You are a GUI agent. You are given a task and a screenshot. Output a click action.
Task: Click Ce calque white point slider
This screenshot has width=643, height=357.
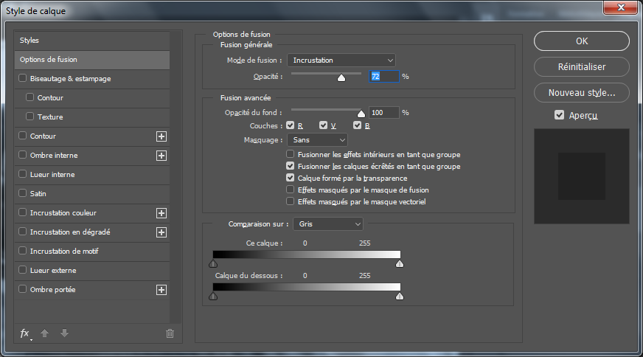[400, 263]
